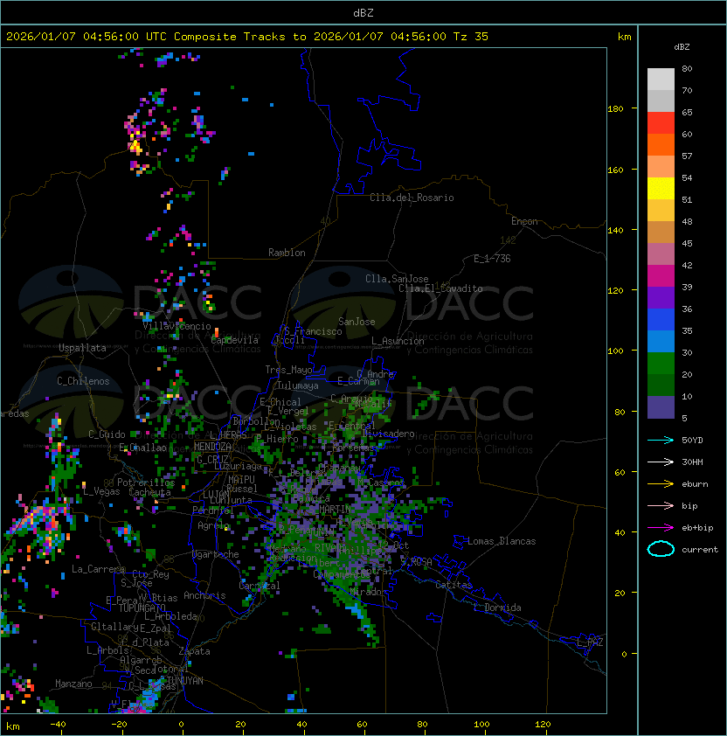Click the 'Clla.SanJose' map label
727x736 pixels.
[x=397, y=279]
